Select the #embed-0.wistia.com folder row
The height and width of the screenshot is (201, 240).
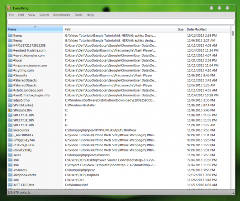click(29, 50)
